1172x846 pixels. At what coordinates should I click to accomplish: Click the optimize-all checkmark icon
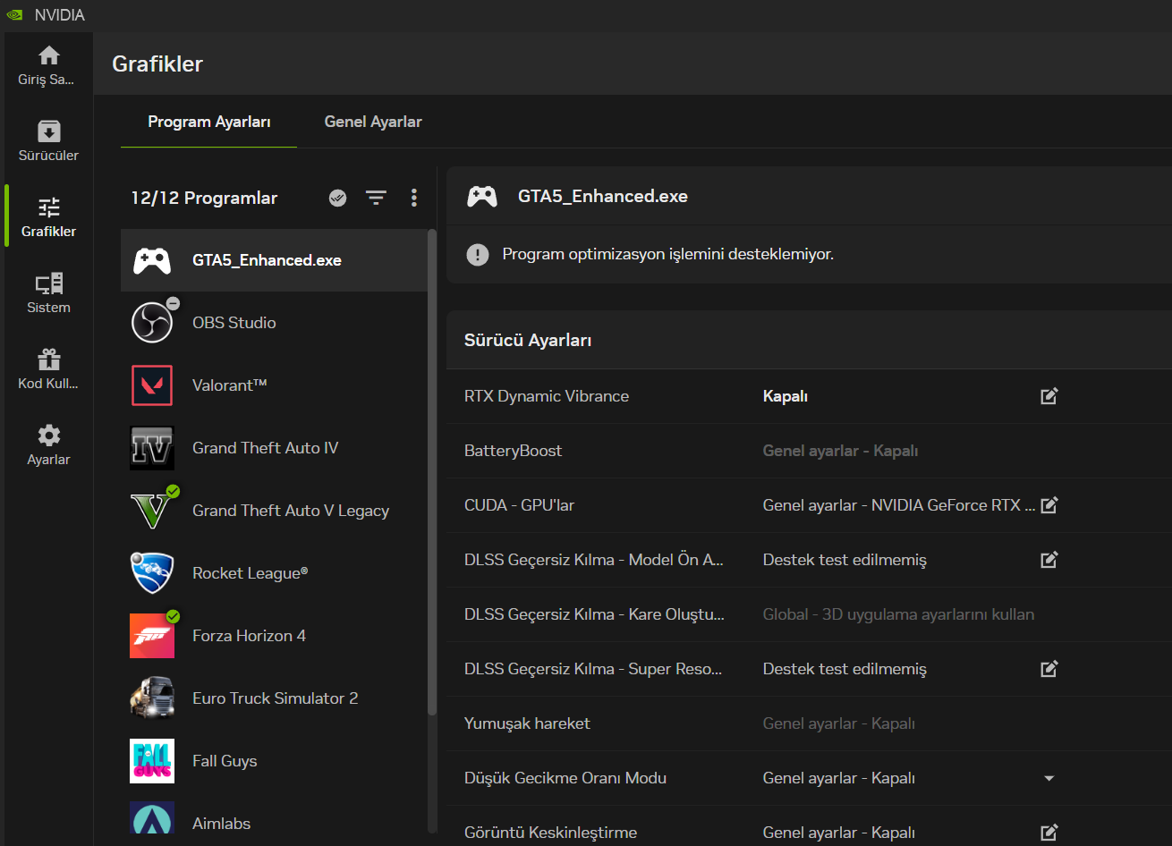(x=337, y=198)
